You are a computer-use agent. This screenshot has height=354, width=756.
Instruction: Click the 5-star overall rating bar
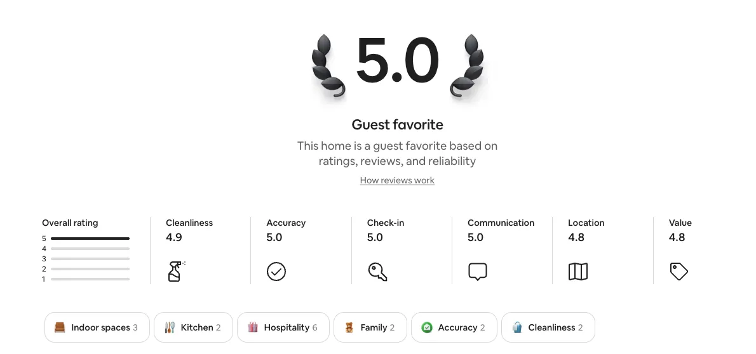coord(90,239)
